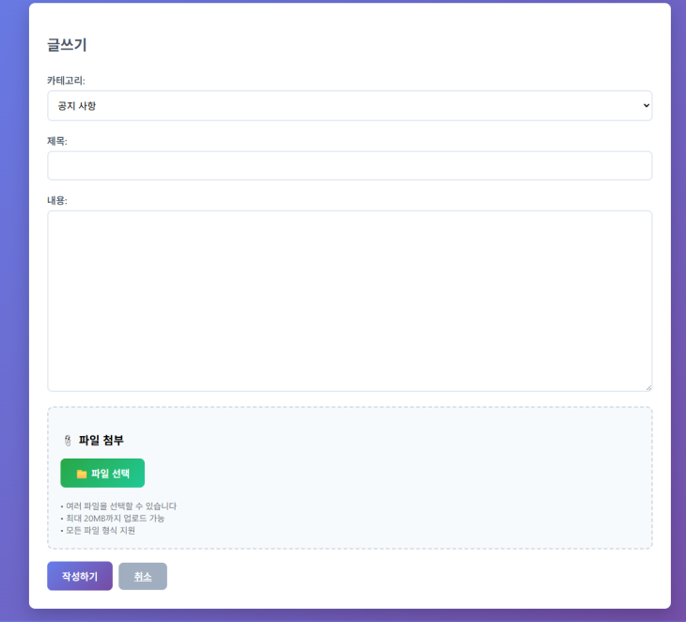The height and width of the screenshot is (622, 686).
Task: Click the paperclip icon beside 파일 첨부
Action: click(68, 441)
